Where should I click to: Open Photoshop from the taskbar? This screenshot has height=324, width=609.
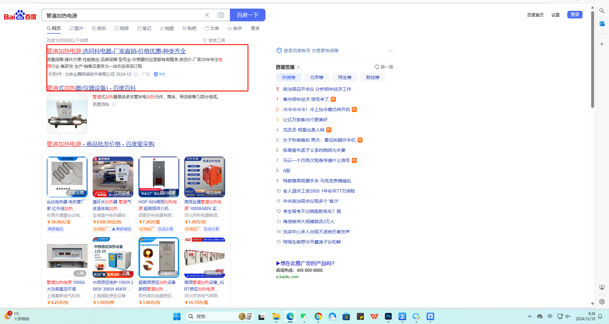tap(388, 316)
